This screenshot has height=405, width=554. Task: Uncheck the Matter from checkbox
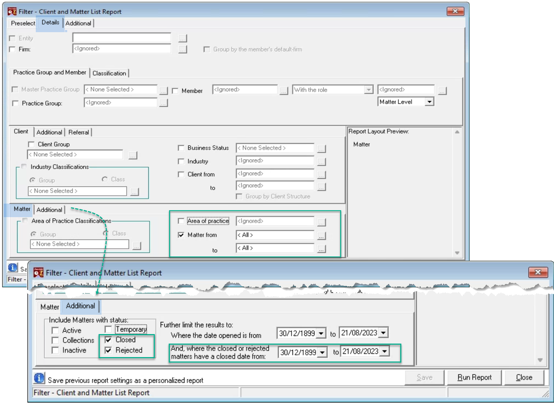[181, 235]
